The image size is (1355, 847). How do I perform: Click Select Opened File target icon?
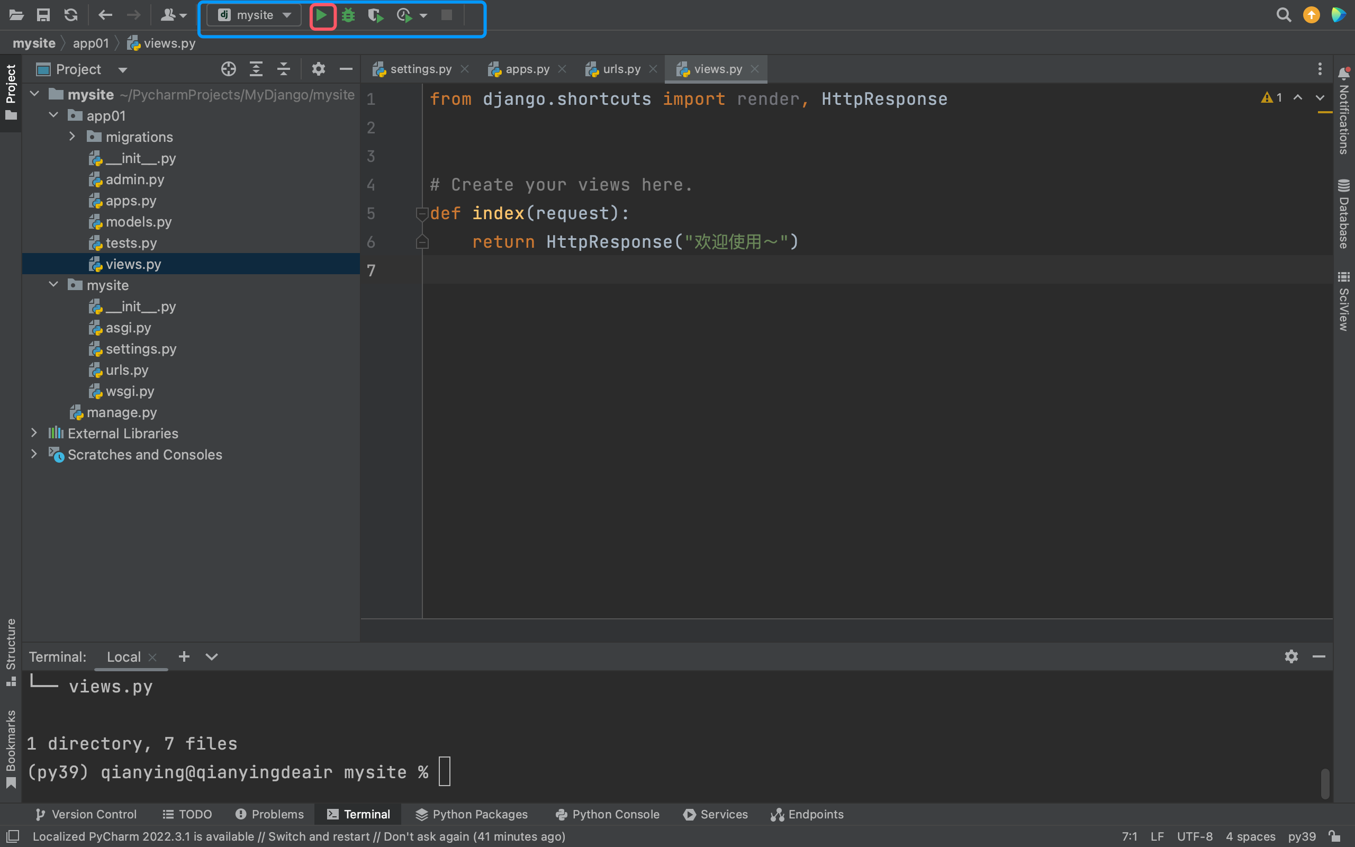[229, 69]
